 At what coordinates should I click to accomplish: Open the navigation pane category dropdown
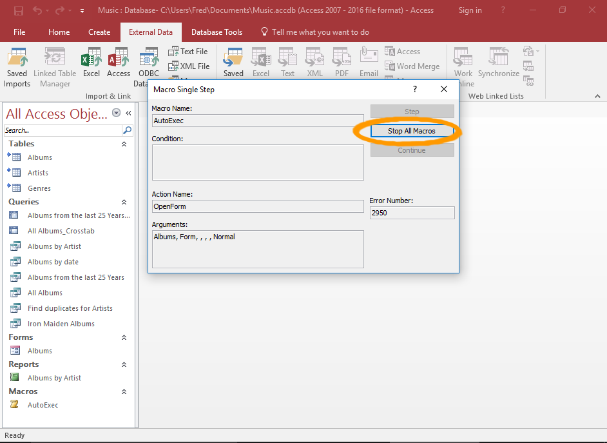[117, 113]
